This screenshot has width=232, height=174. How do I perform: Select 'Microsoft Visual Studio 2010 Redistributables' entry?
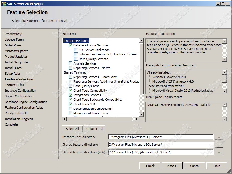pos(183,91)
